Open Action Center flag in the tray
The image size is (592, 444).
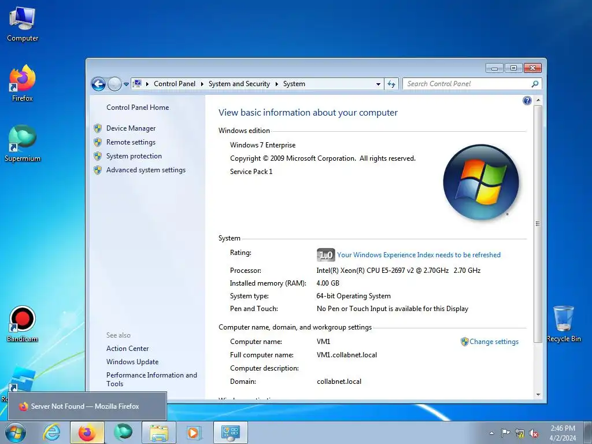click(x=505, y=433)
